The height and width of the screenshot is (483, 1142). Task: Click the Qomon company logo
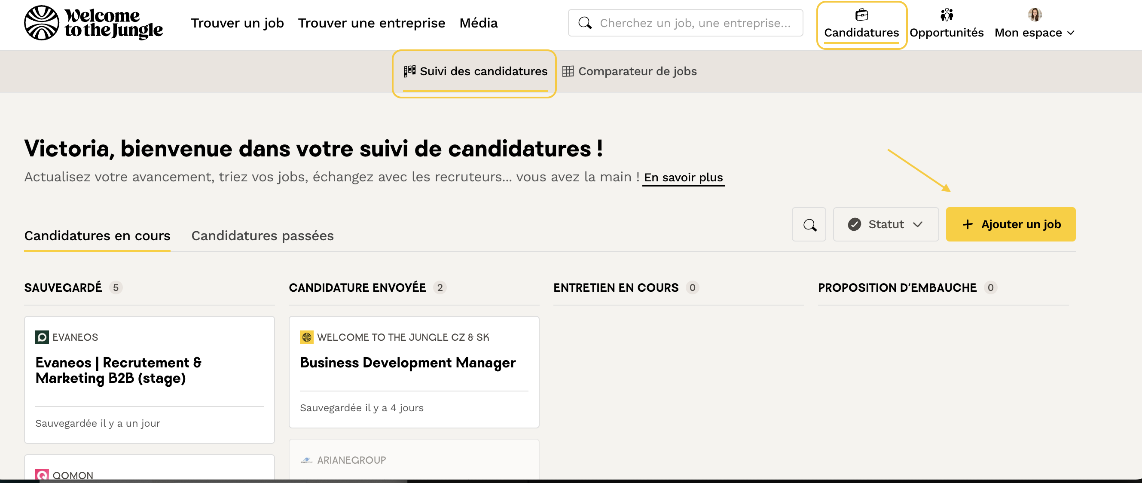42,474
